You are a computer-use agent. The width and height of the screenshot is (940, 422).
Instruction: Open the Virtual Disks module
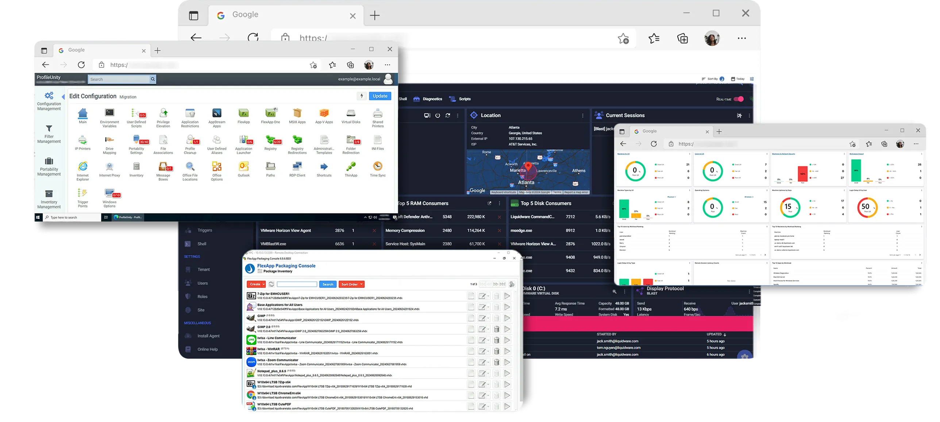[x=351, y=116]
